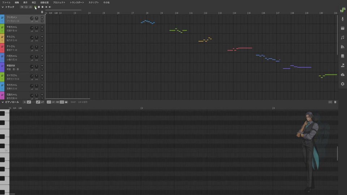Open the note properties music-note panel

point(343,38)
